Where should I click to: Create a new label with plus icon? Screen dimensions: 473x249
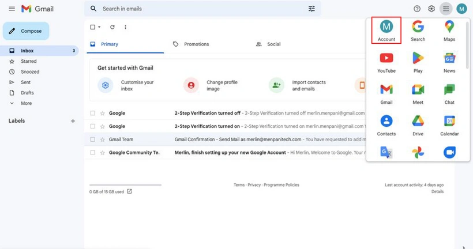pyautogui.click(x=73, y=121)
